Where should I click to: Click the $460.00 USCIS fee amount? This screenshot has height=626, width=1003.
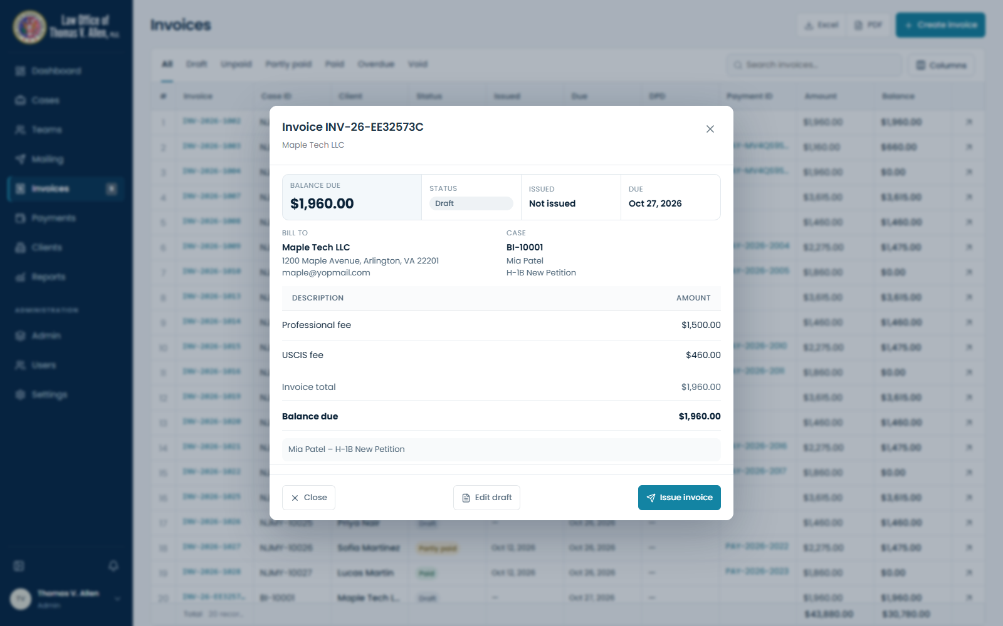pos(703,355)
